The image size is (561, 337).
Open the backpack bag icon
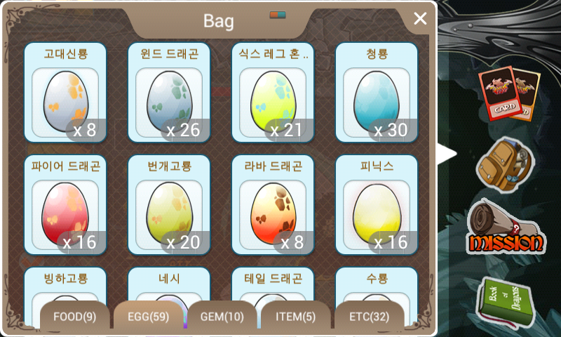click(x=504, y=165)
